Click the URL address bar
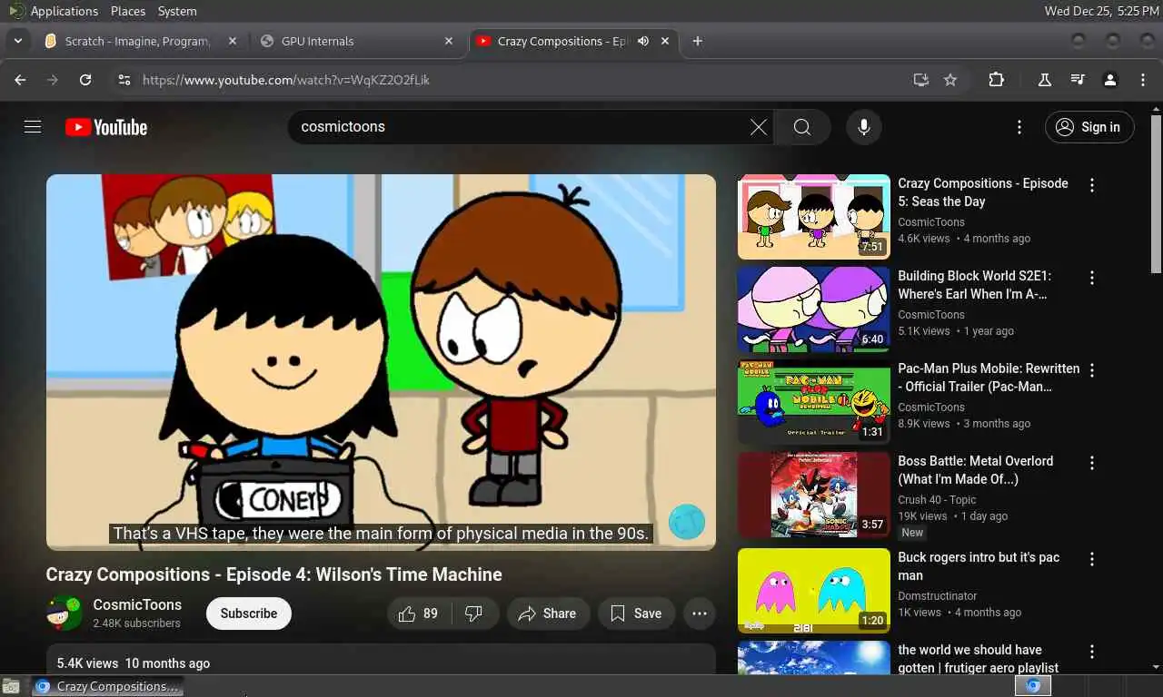The width and height of the screenshot is (1163, 697). [522, 80]
